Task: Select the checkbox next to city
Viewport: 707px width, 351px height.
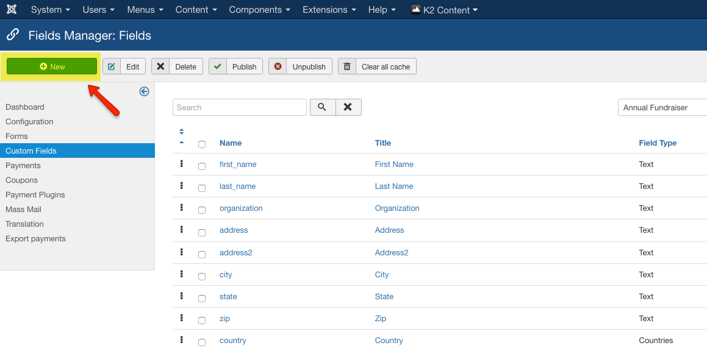Action: point(202,276)
